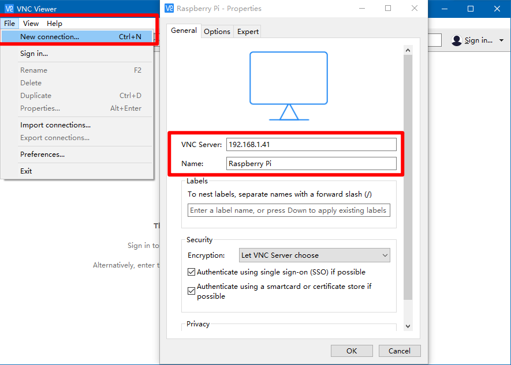Click the 'Security' group label
Image resolution: width=511 pixels, height=365 pixels.
(199, 240)
